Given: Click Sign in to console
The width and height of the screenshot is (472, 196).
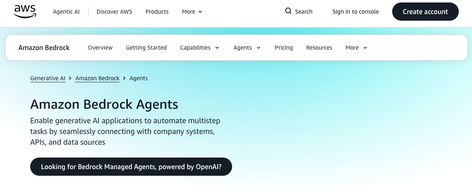Looking at the screenshot, I should 355,12.
